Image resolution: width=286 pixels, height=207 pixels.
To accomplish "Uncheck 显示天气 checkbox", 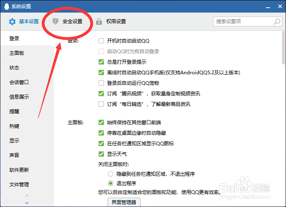I will [101, 154].
